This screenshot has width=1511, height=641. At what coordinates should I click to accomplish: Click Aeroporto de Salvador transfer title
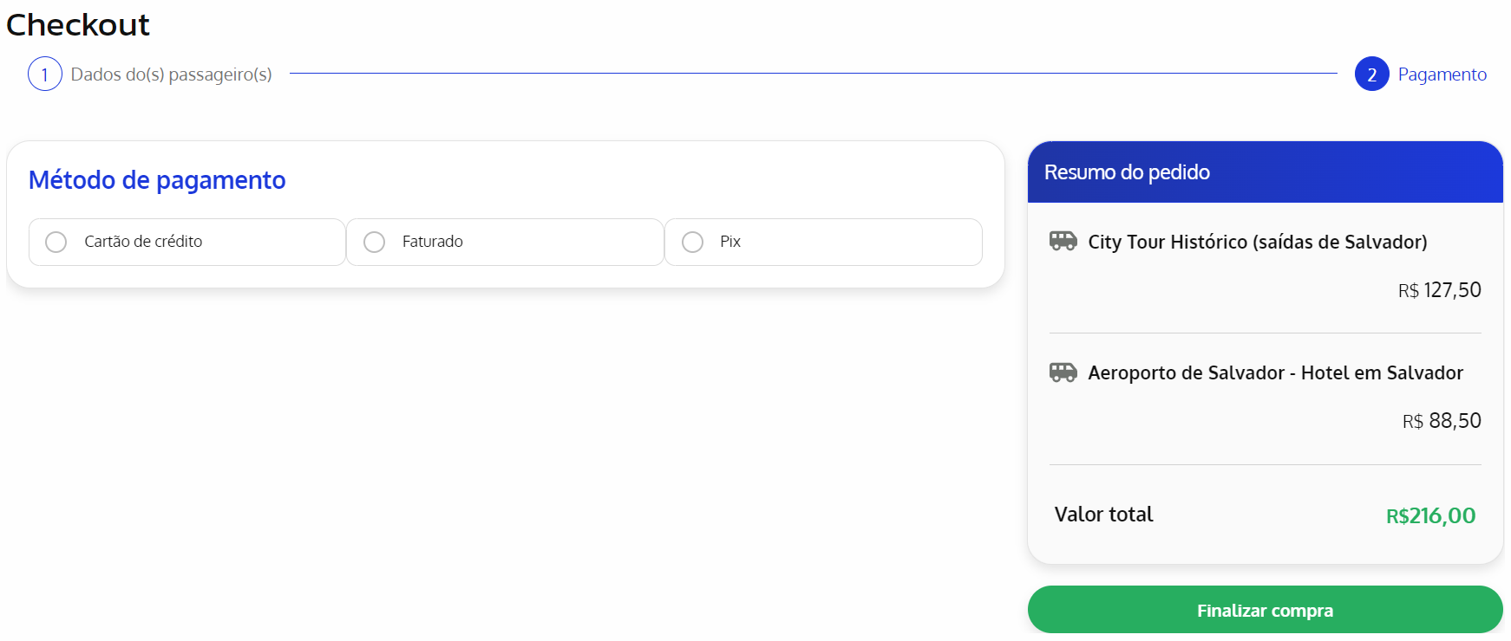tap(1275, 372)
